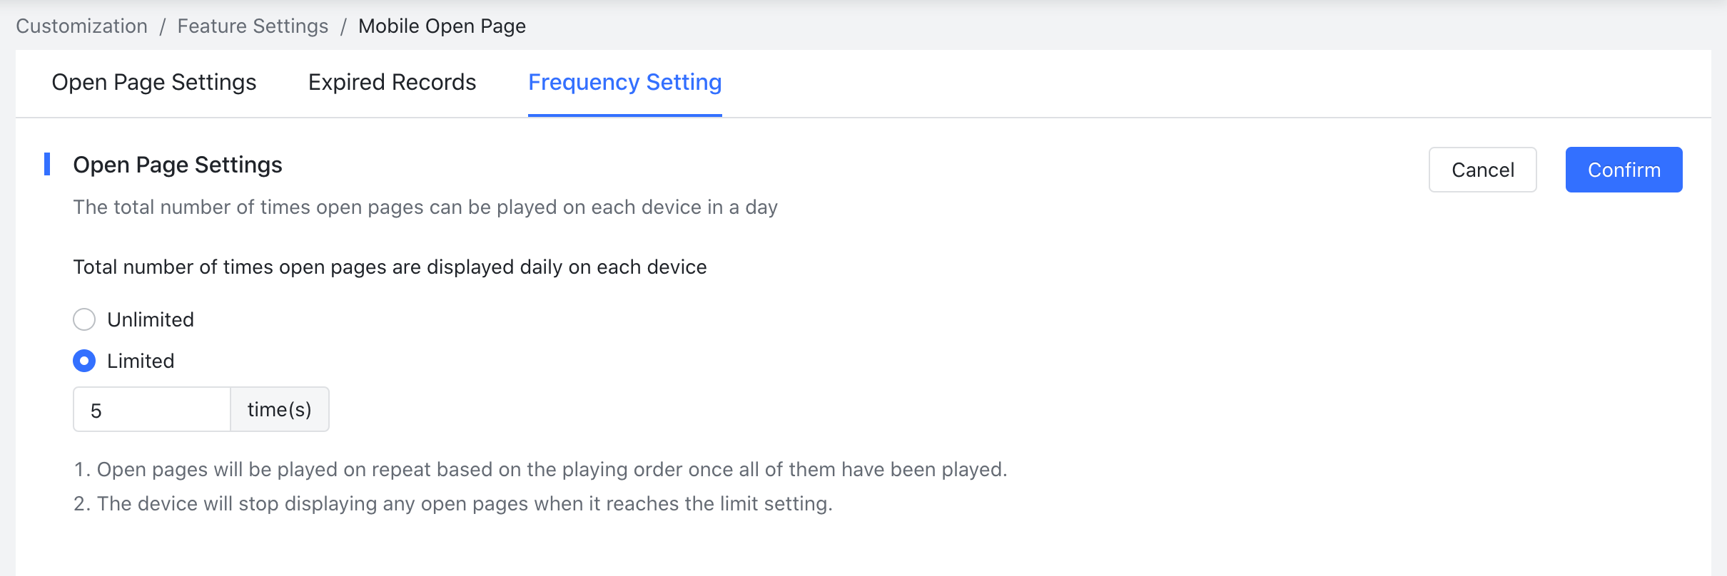Open Feature Settings from breadcrumb

click(x=253, y=25)
